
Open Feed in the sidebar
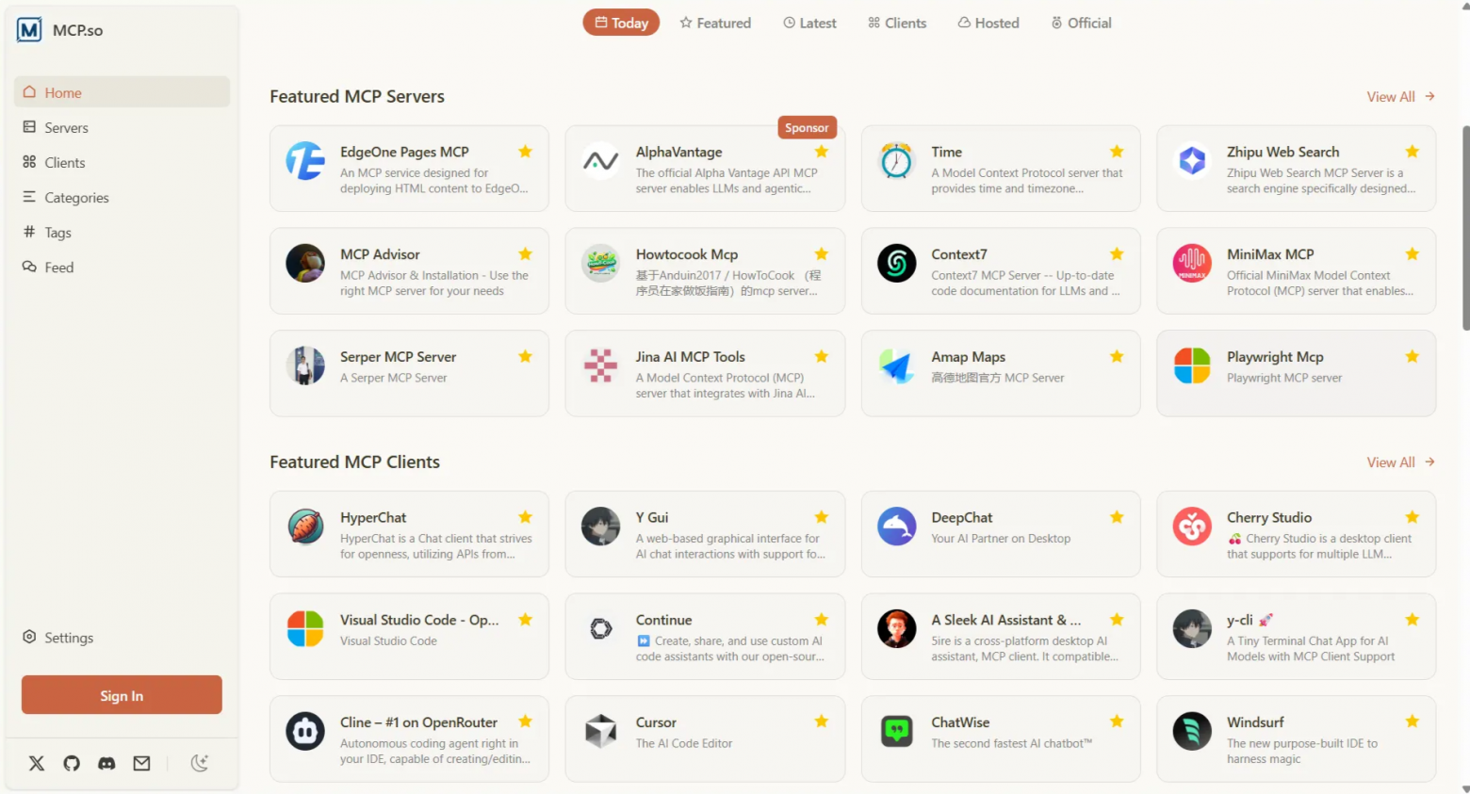click(122, 267)
